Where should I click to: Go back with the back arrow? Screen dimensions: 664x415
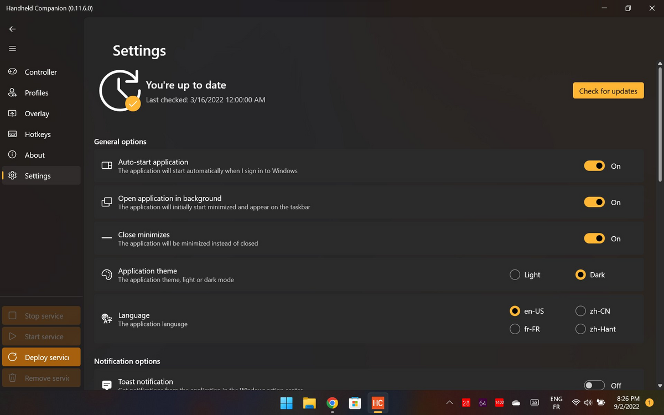12,29
